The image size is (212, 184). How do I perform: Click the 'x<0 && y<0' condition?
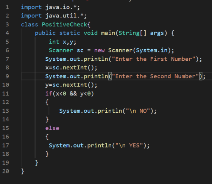pos(73,94)
